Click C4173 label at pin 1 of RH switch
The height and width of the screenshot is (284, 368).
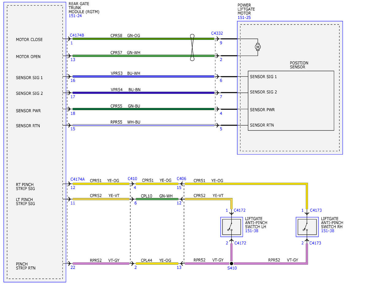pos(316,210)
